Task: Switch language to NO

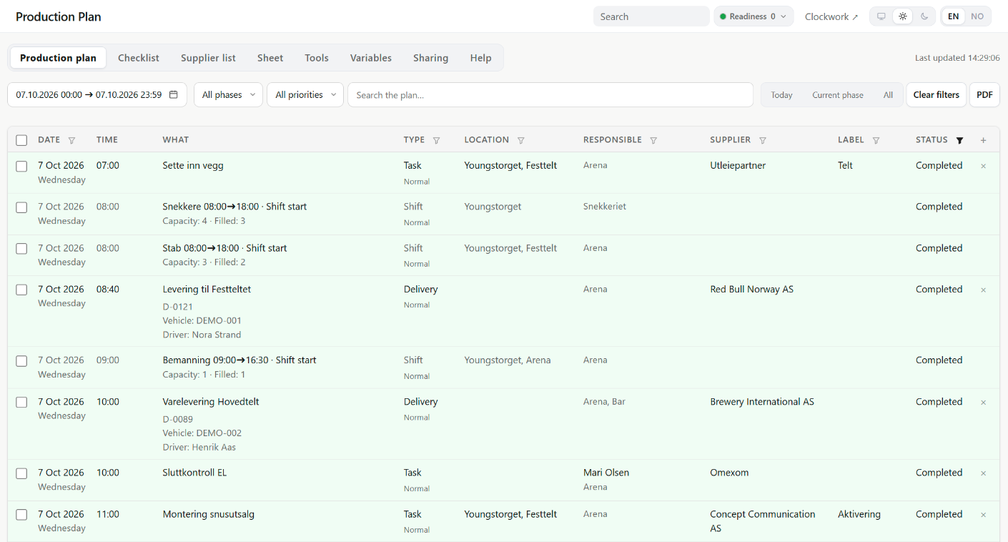Action: click(977, 16)
